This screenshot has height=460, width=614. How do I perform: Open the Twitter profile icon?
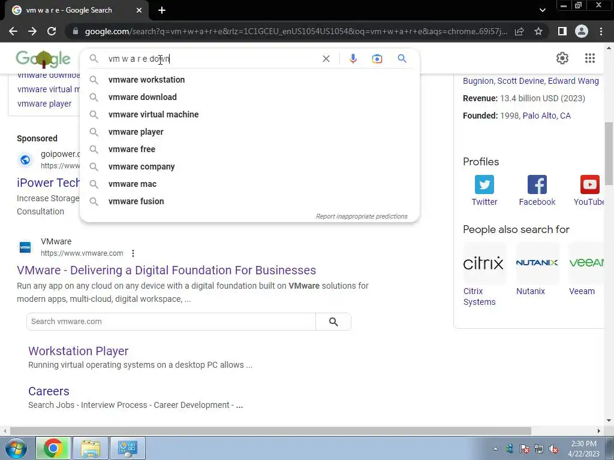pyautogui.click(x=484, y=184)
